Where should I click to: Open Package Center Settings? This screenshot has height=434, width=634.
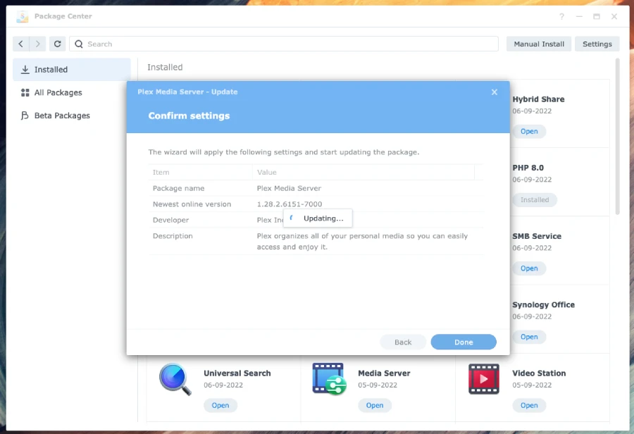point(597,44)
